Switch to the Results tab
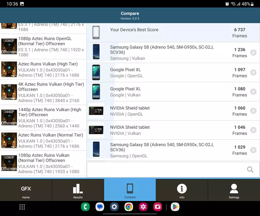Image resolution: width=260 pixels, height=216 pixels. (x=78, y=190)
